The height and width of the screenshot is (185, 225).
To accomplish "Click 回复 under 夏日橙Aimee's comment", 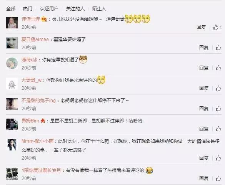I will click(204, 47).
